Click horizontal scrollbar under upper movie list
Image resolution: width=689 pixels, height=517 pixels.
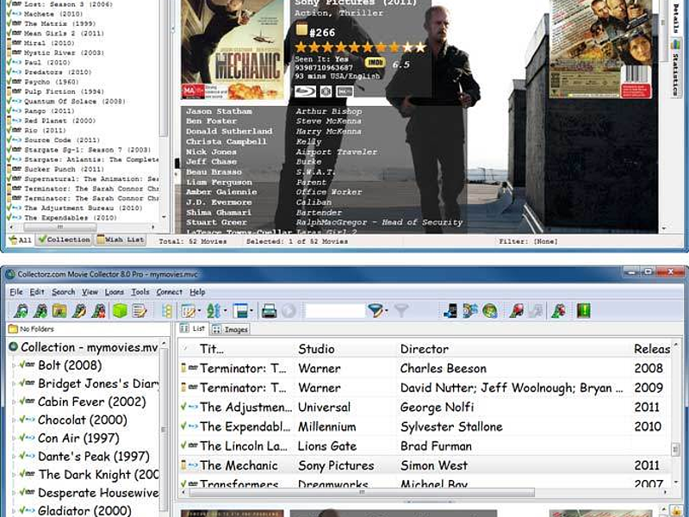coord(60,227)
